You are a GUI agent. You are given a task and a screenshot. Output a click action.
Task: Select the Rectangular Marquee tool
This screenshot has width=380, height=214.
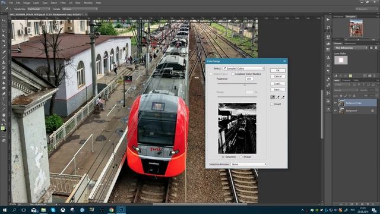click(x=4, y=26)
